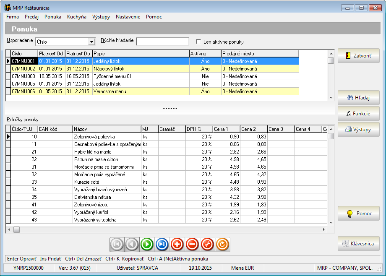Go to previous record with grey arrow
Viewport: 386px width, 276px height.
tap(132, 244)
